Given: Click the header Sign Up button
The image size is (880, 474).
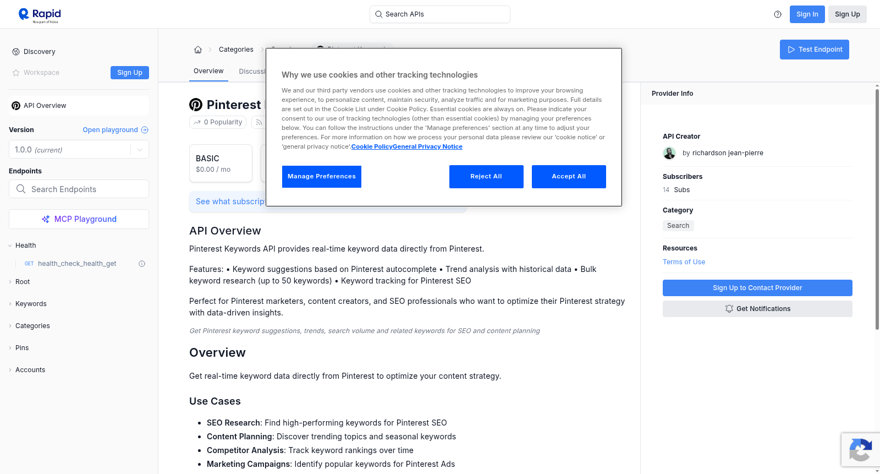Looking at the screenshot, I should point(847,14).
